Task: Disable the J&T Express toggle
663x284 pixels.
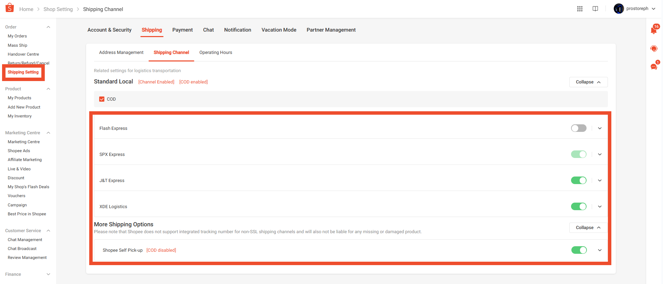Action: [579, 181]
